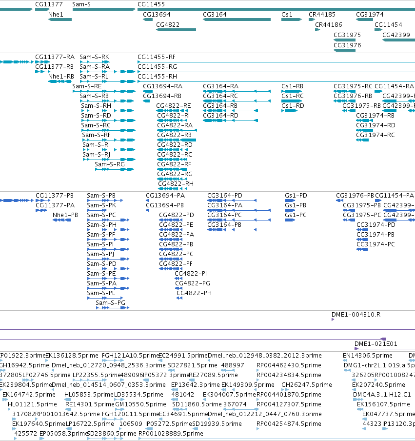Image resolution: width=415 pixels, height=441 pixels.
Task: Select protein Gs1-PC
Action: 296,215
